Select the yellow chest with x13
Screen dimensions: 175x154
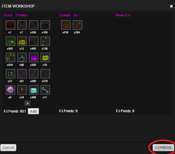pos(22,41)
